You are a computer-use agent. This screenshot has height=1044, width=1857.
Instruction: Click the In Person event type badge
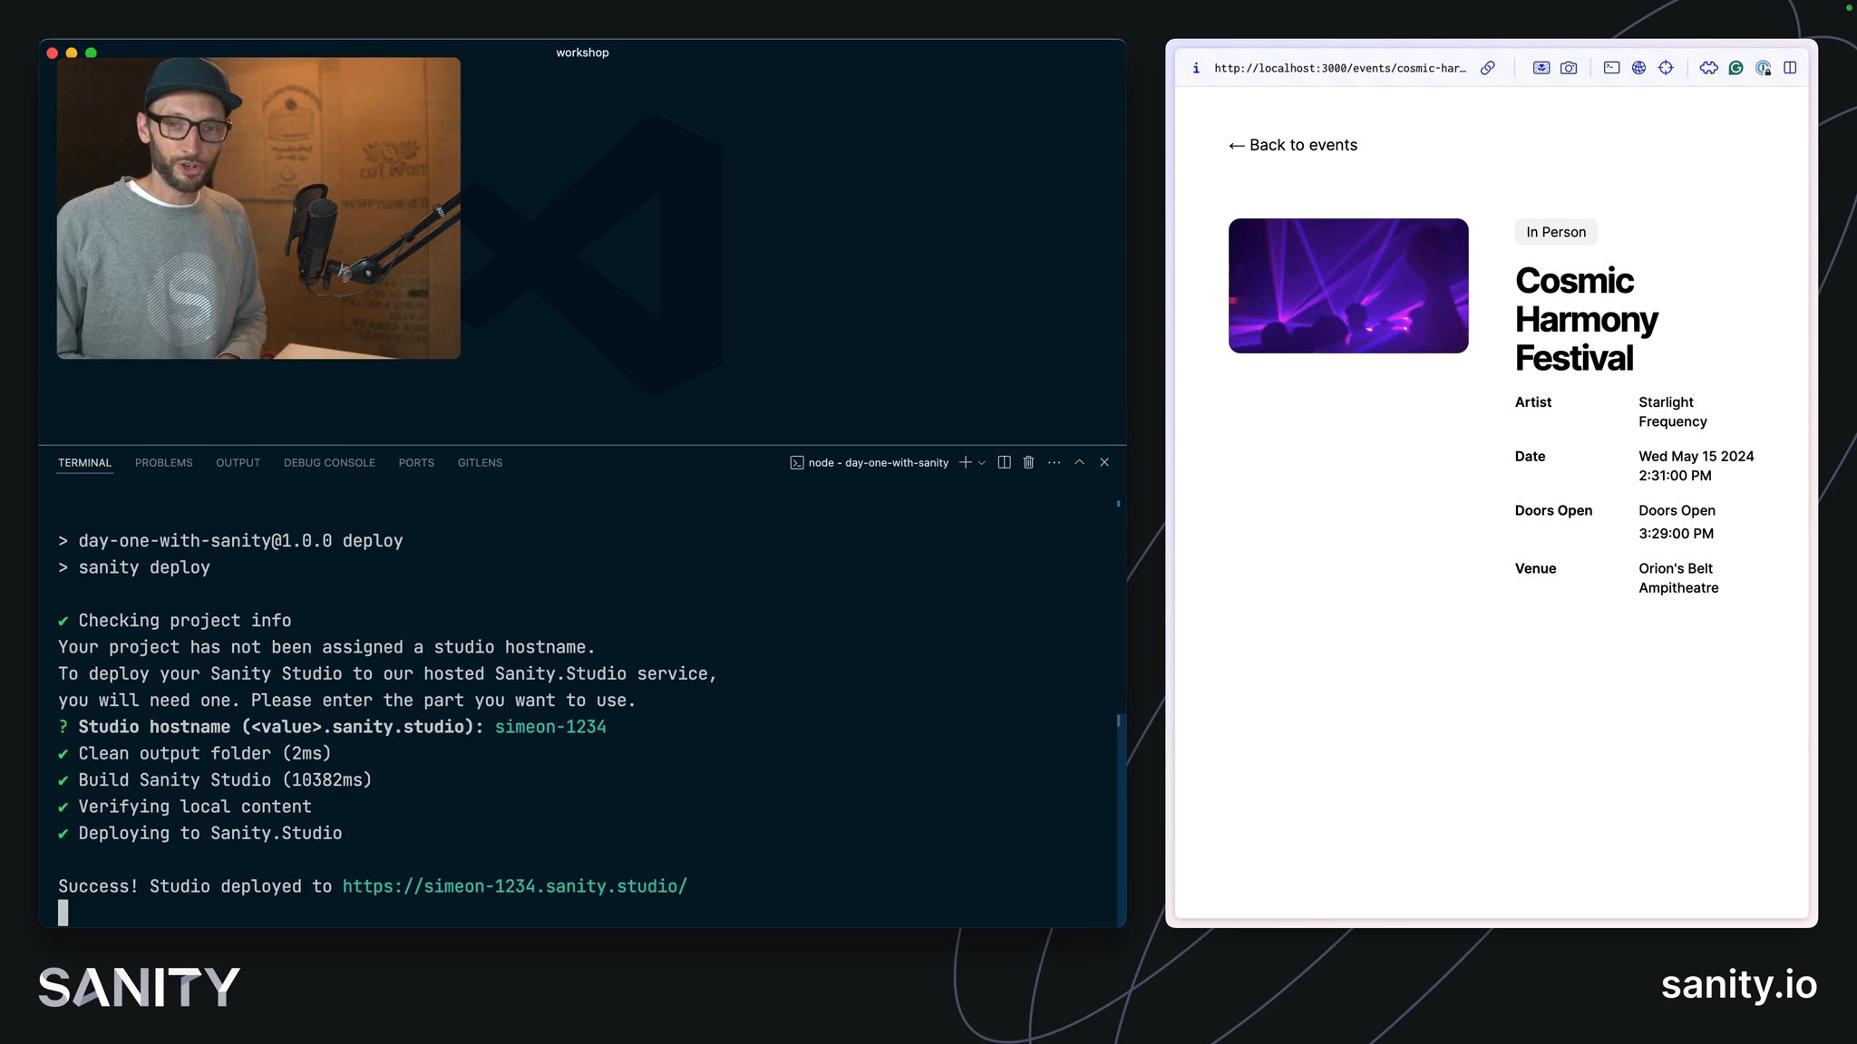click(1556, 232)
